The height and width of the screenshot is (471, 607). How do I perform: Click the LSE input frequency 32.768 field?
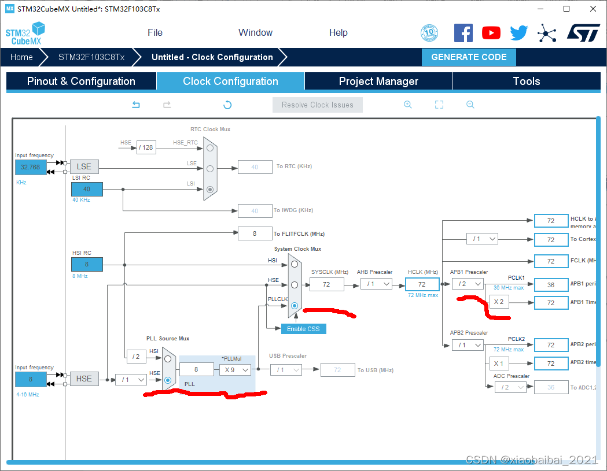(x=31, y=168)
